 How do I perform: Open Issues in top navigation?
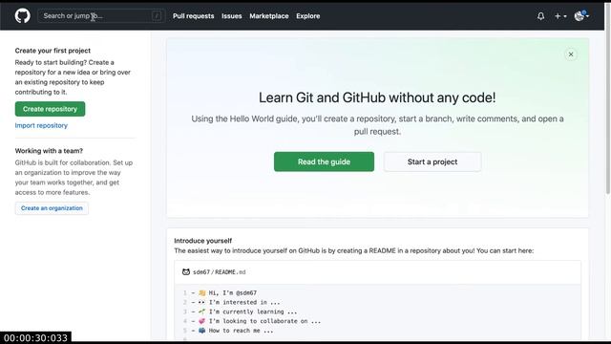click(x=231, y=16)
